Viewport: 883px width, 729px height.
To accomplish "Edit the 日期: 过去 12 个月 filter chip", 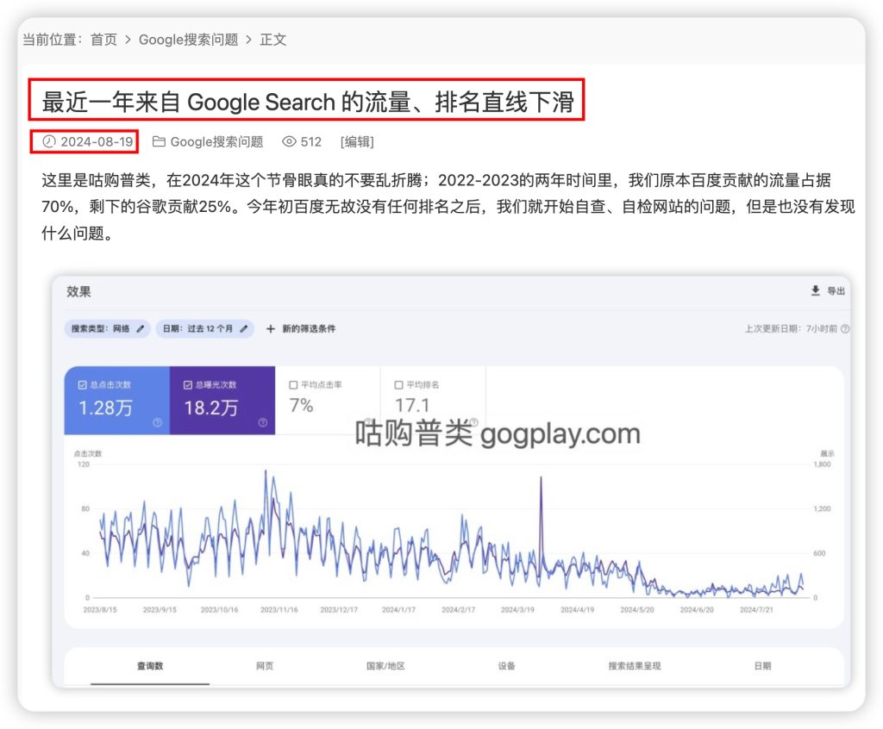I will pyautogui.click(x=204, y=329).
